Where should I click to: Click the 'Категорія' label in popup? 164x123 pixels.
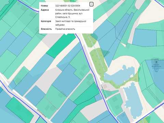[46, 21]
